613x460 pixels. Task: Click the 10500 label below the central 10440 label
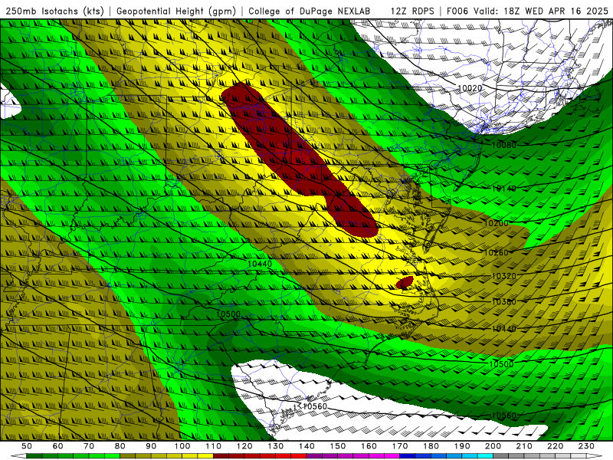coord(228,314)
